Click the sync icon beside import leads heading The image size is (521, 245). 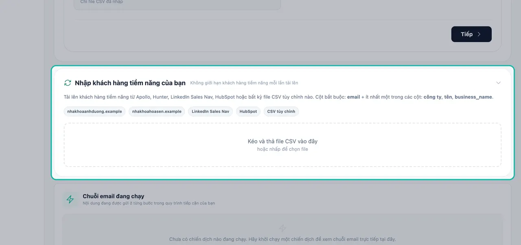pos(68,83)
